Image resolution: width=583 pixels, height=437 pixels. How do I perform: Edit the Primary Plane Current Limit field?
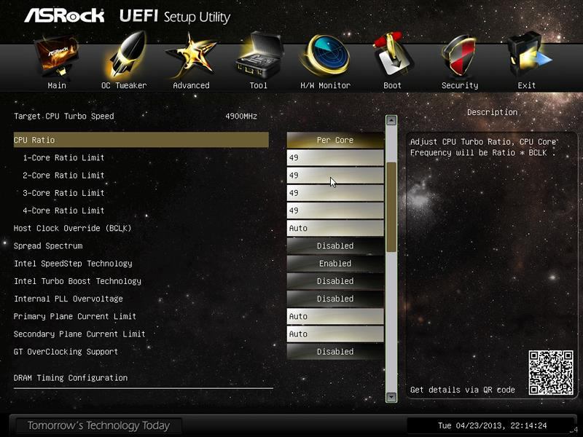pyautogui.click(x=335, y=317)
